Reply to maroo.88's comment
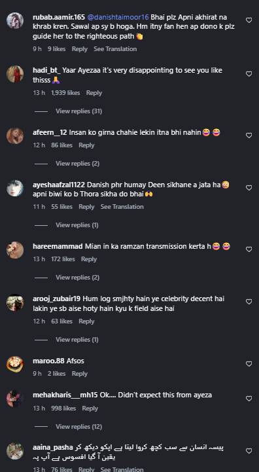 point(79,374)
